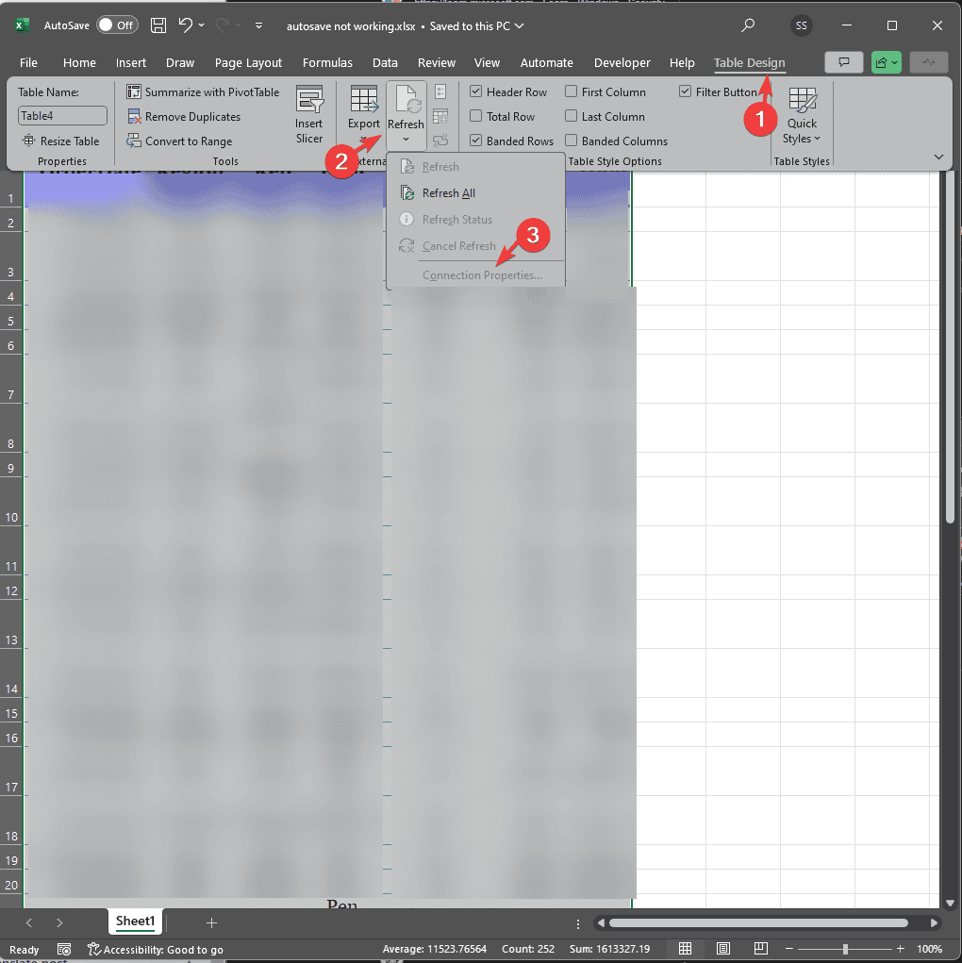962x963 pixels.
Task: Click the Undo icon
Action: point(185,25)
